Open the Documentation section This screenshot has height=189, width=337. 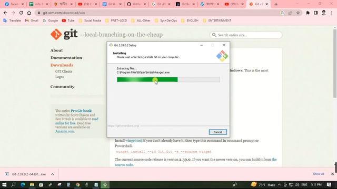66,58
